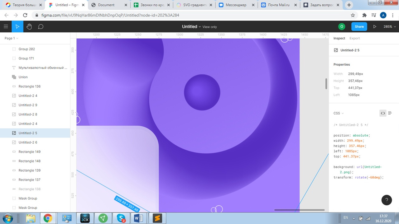The image size is (399, 224).
Task: Open Sublime Text from taskbar
Action: 157,218
